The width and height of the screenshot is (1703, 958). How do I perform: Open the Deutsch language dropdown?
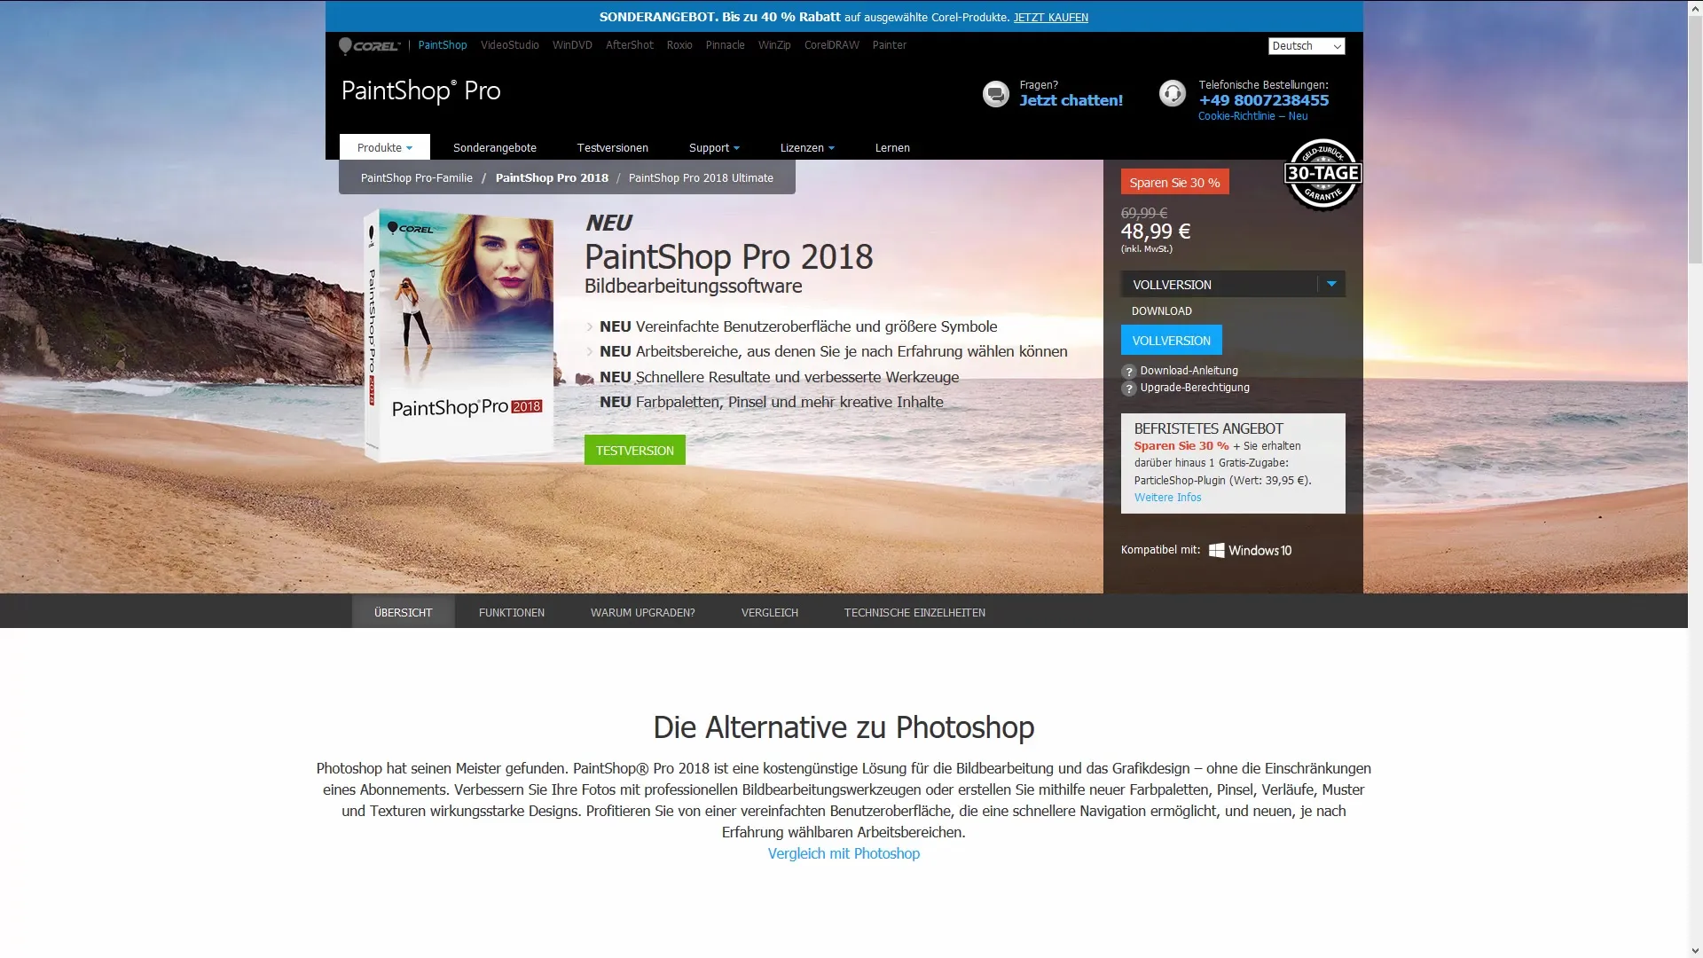coord(1306,46)
